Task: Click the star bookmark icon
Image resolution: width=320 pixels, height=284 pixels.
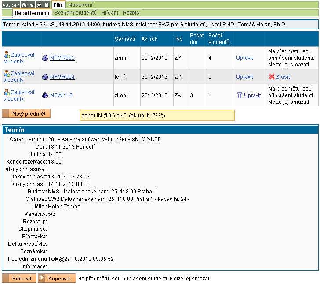Action: (x=39, y=5)
